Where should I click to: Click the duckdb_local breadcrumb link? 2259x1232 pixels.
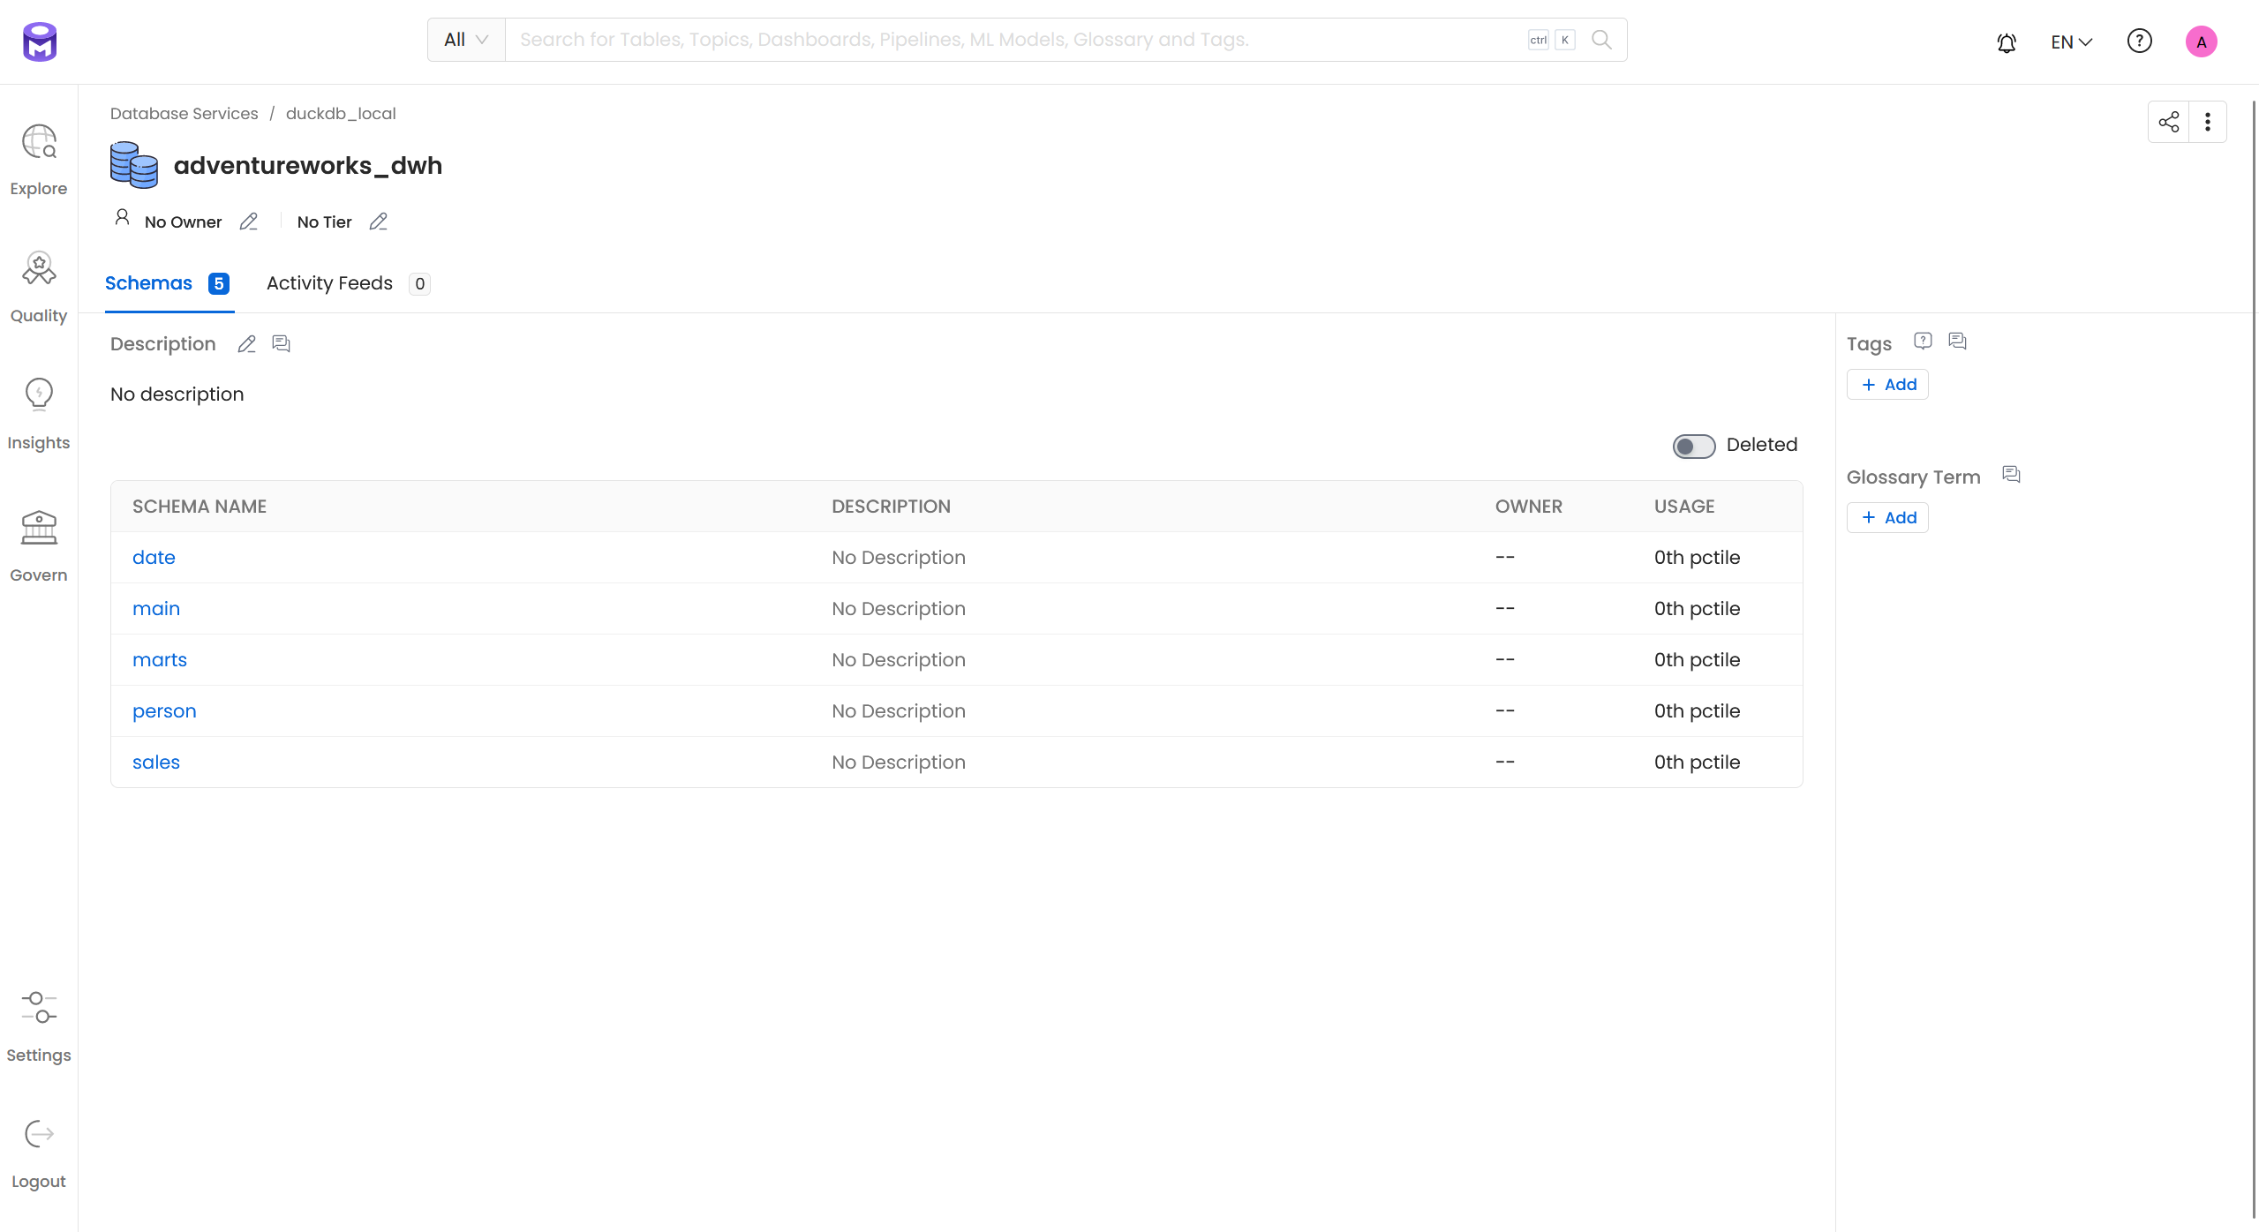coord(341,114)
